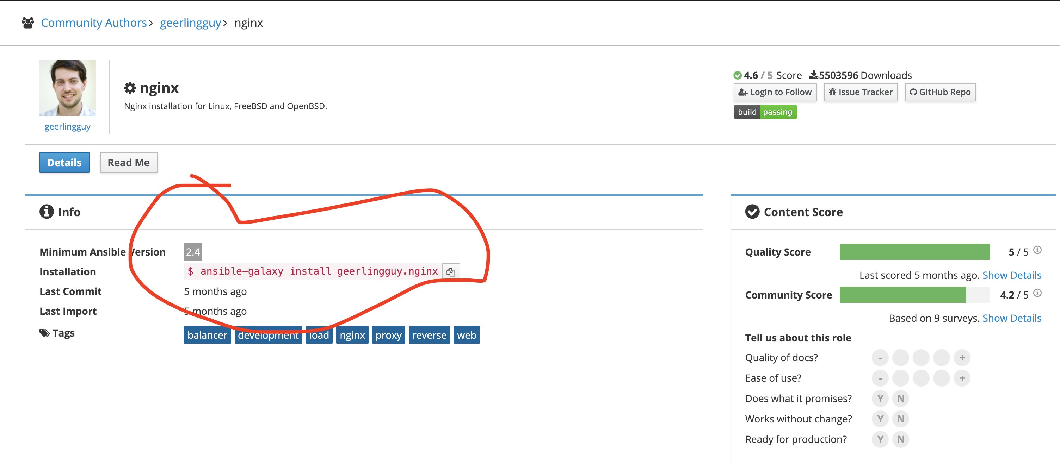
Task: Click the Quality Score progress bar
Action: (x=915, y=252)
